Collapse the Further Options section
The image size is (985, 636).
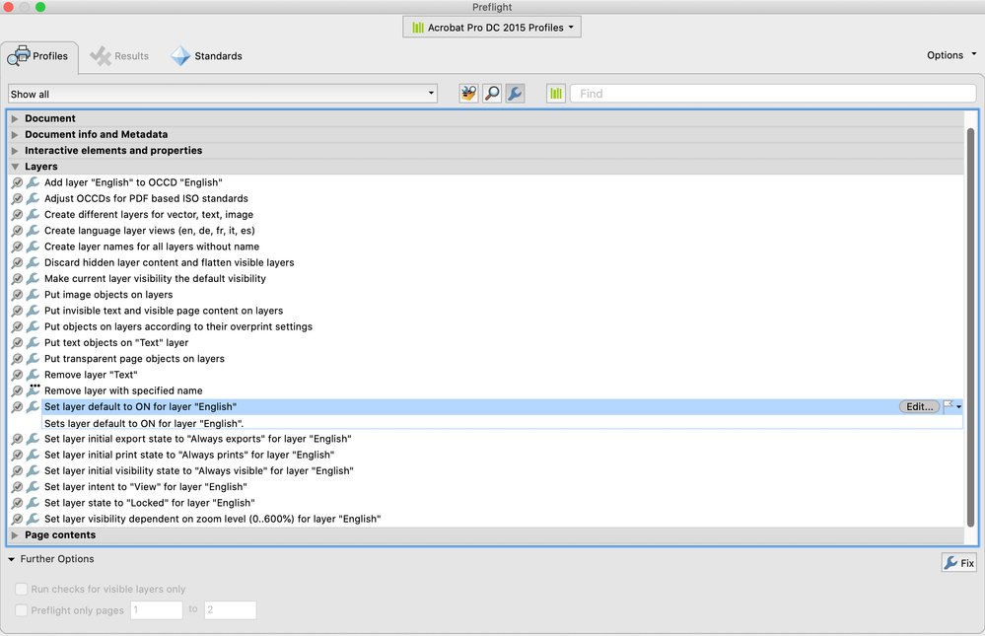click(11, 559)
